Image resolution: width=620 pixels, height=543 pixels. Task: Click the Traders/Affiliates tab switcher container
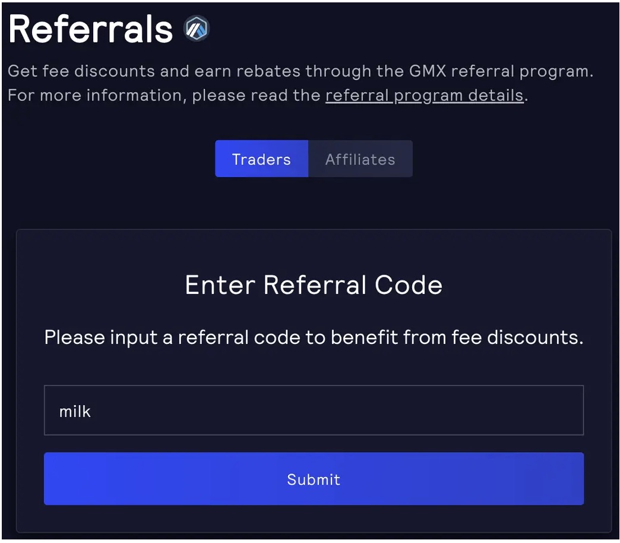tap(314, 159)
